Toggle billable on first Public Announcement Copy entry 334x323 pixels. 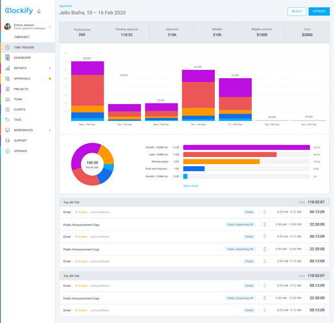(x=265, y=224)
